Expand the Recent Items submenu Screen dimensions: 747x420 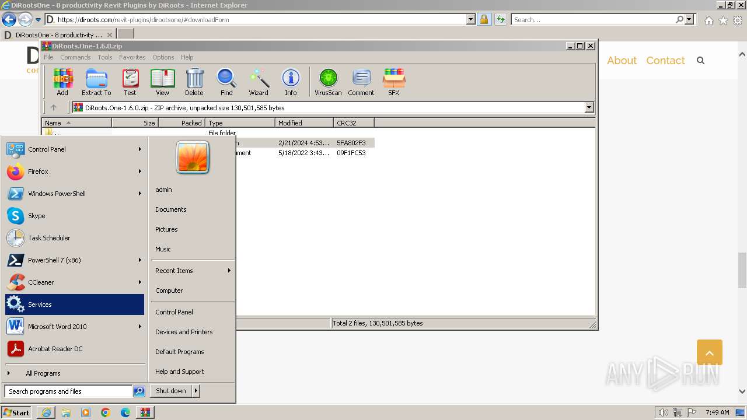(x=229, y=271)
